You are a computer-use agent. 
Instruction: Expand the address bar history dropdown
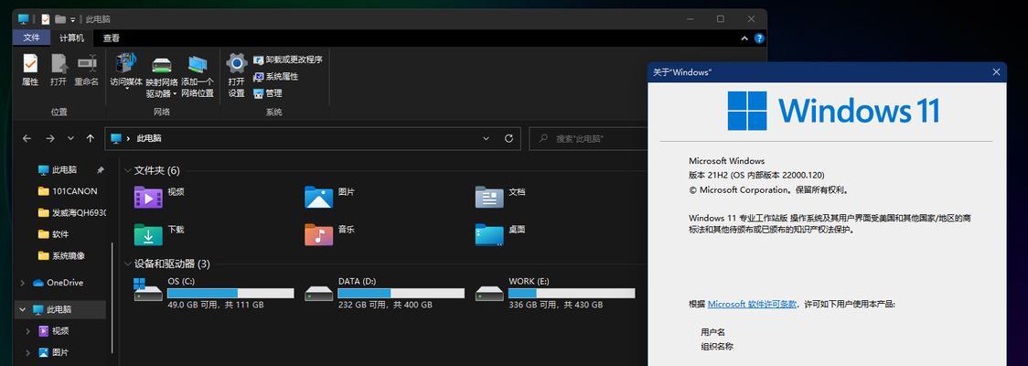(x=486, y=138)
